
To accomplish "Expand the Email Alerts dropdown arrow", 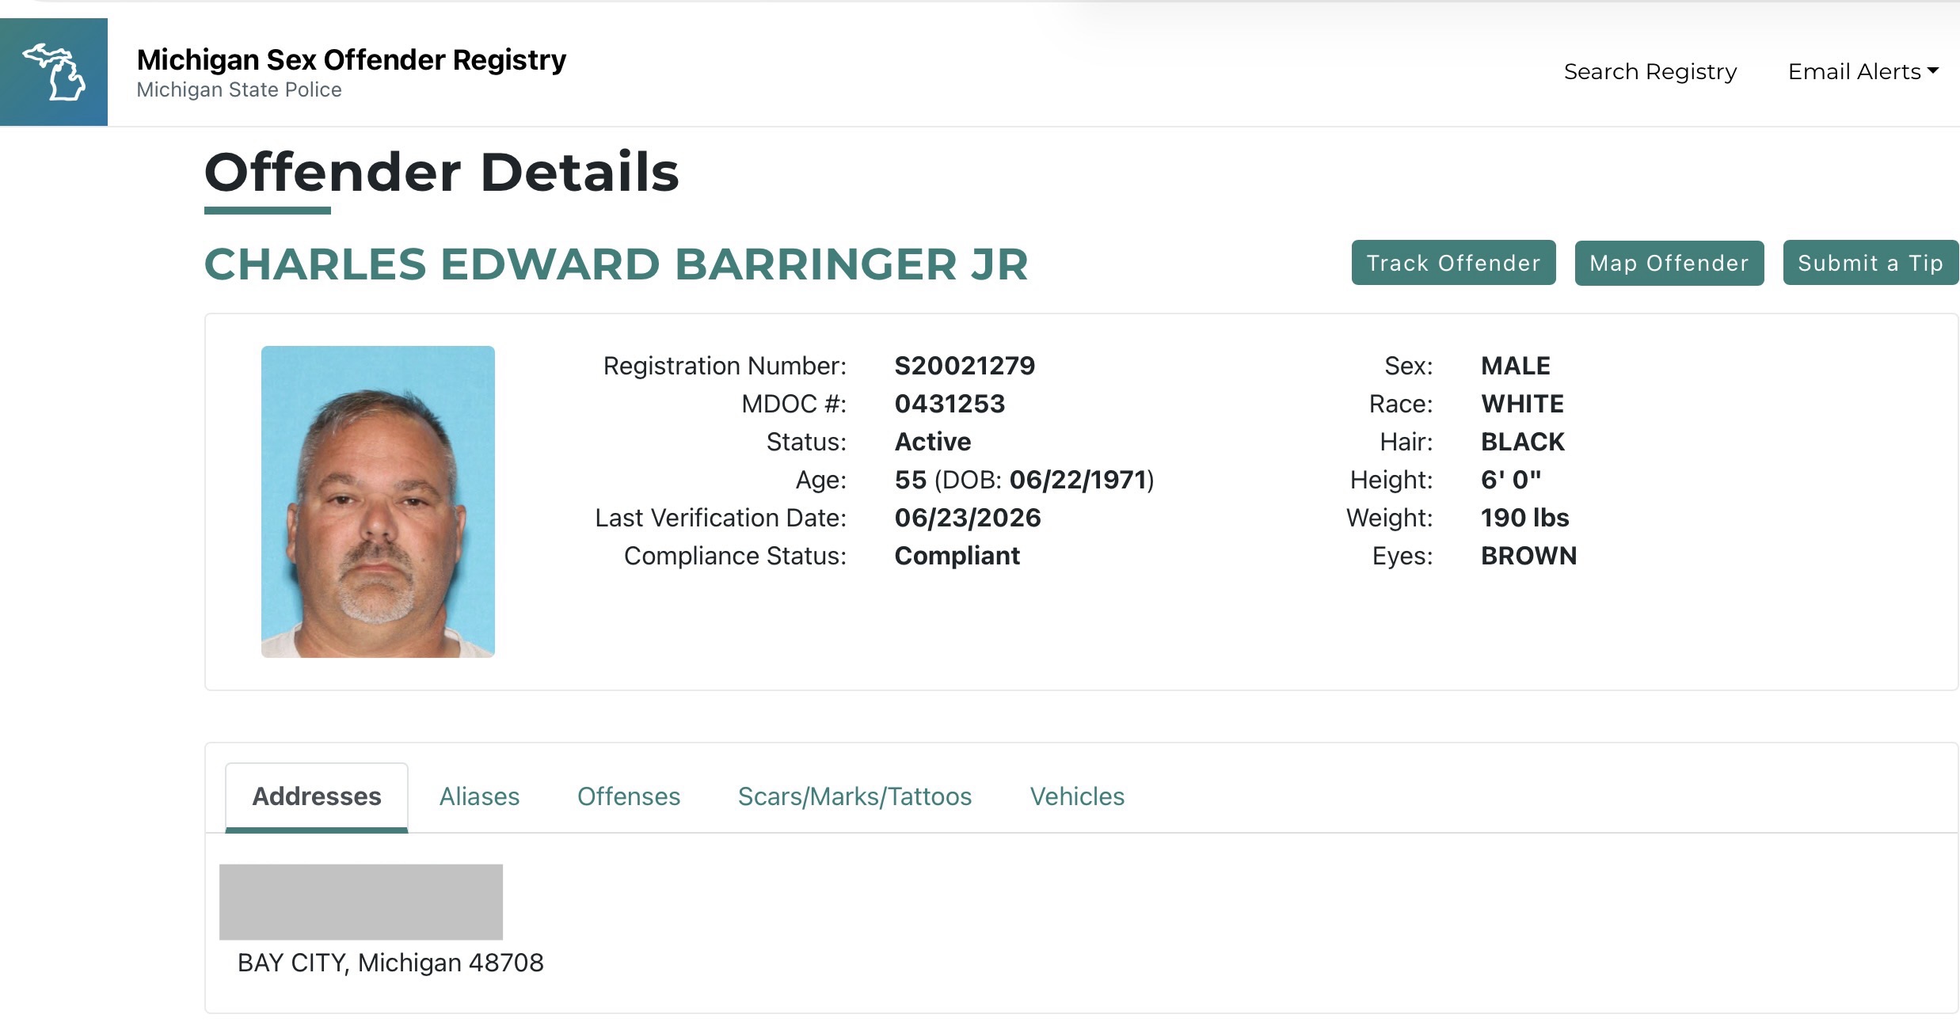I will tap(1933, 71).
